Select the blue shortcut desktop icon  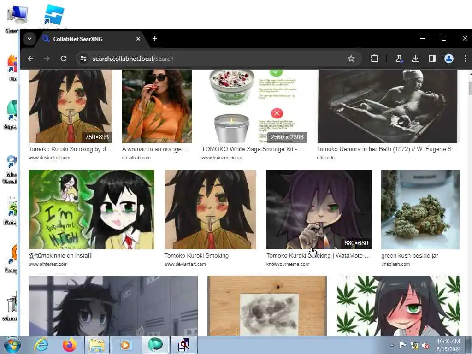tap(53, 16)
